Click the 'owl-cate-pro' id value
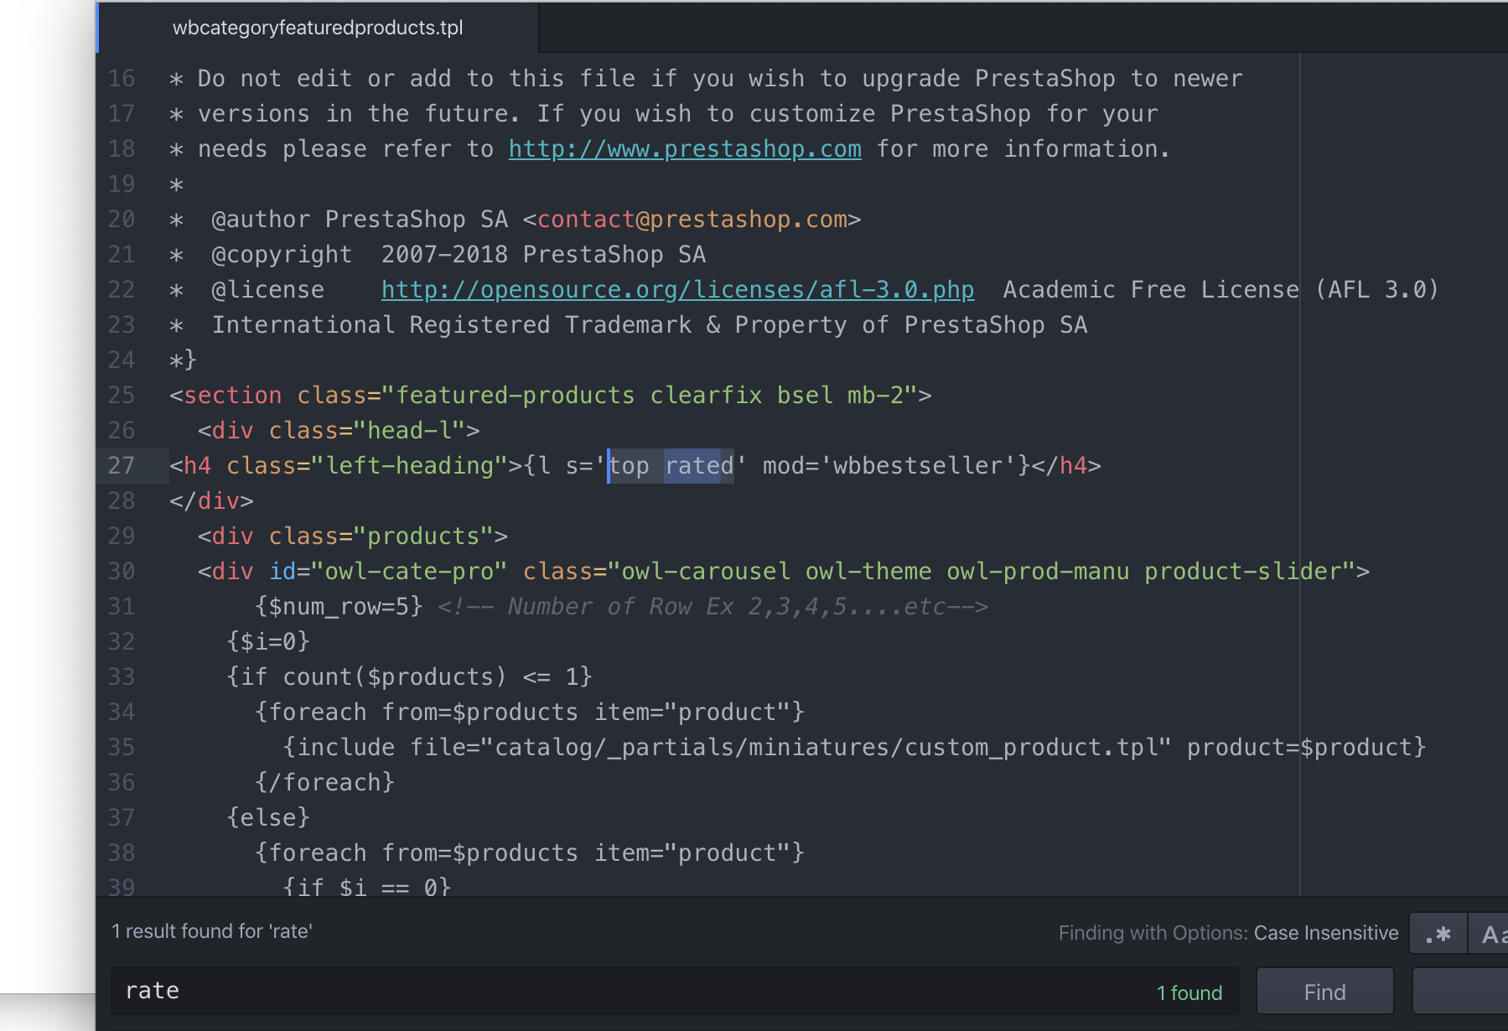This screenshot has height=1031, width=1508. click(408, 572)
